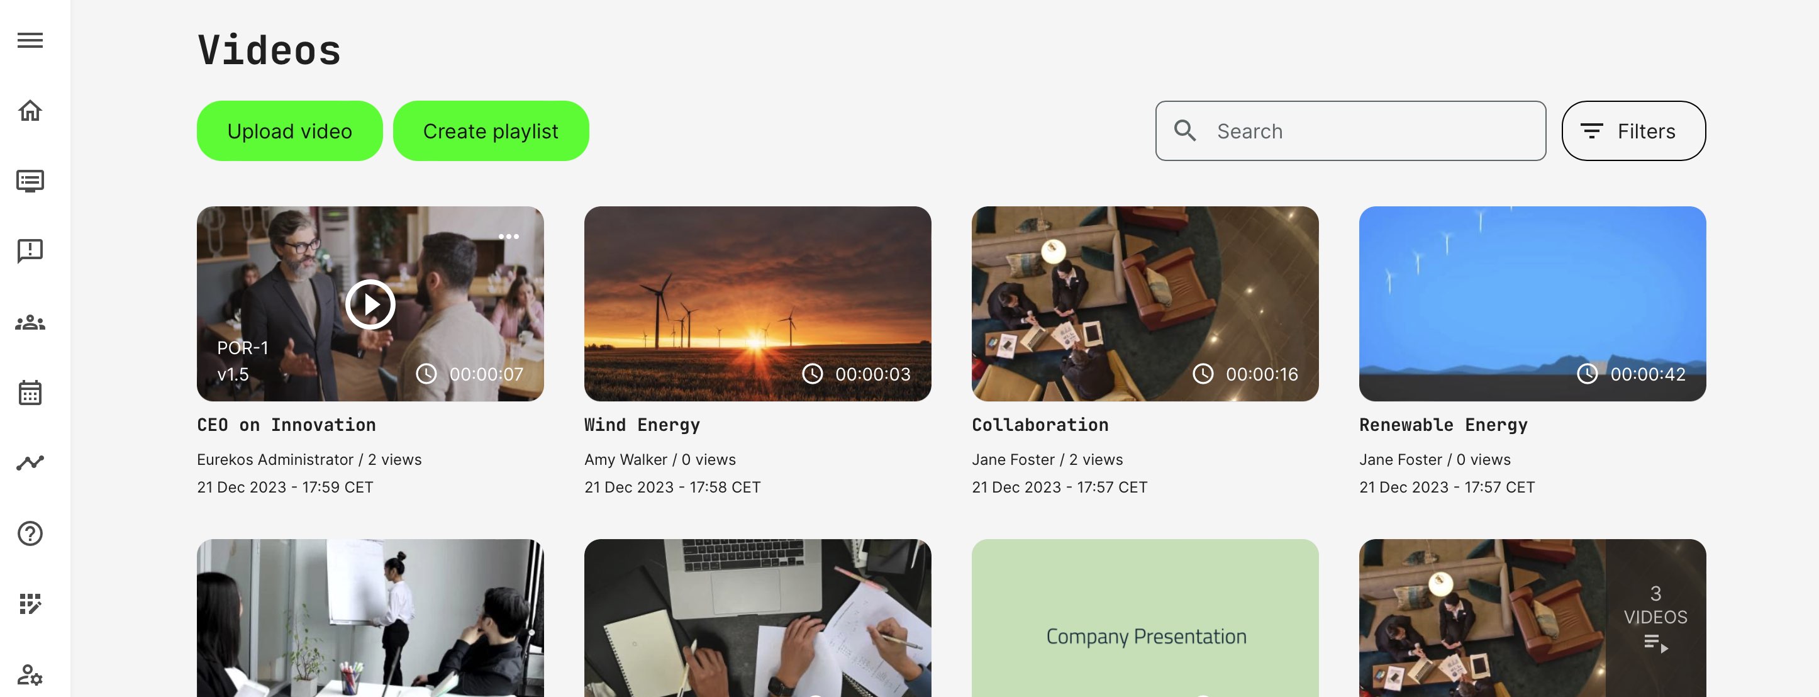Screen dimensions: 1819x697
Task: Open the groups people icon
Action: coord(30,323)
